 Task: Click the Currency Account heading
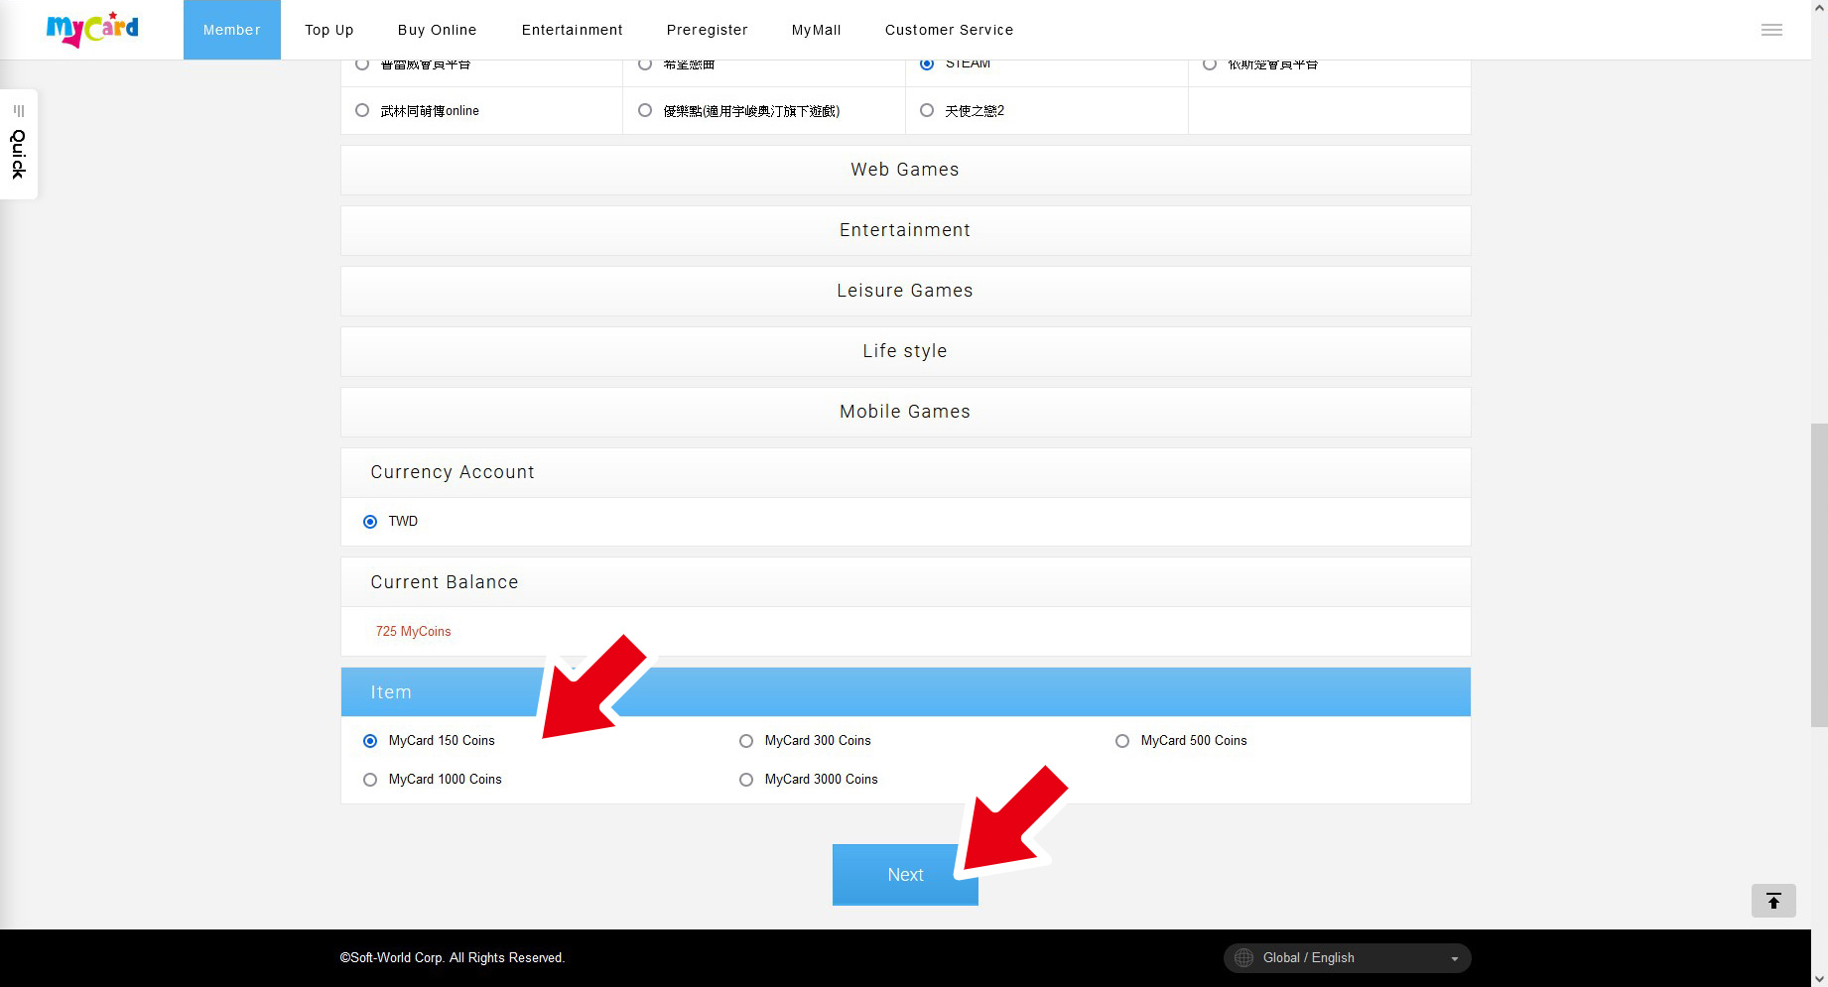click(453, 472)
